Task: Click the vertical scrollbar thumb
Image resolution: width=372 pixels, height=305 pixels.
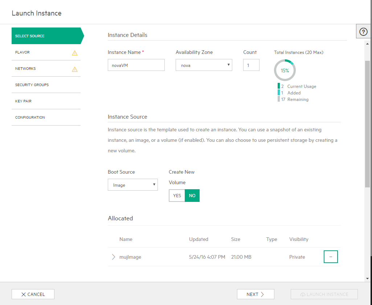Action: [x=367, y=124]
